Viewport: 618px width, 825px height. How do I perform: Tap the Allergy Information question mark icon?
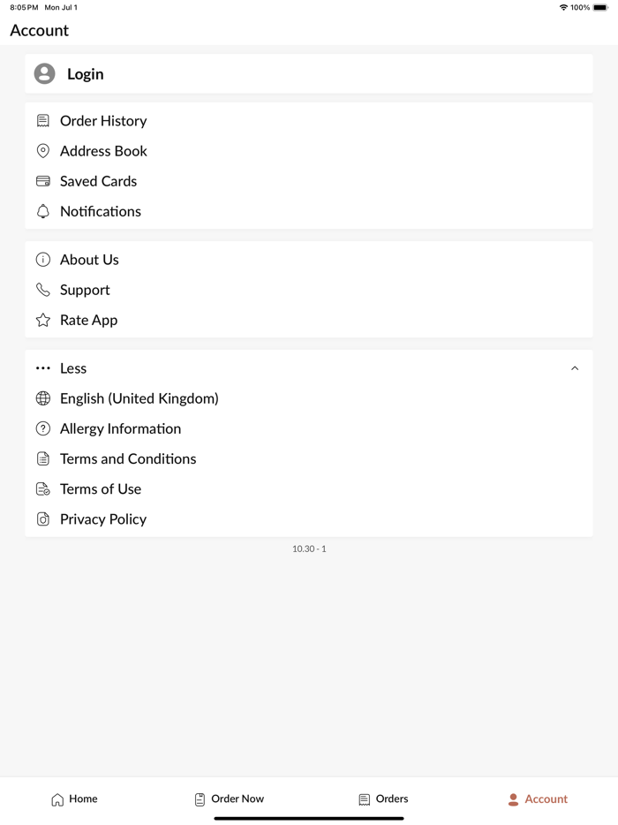pyautogui.click(x=43, y=428)
